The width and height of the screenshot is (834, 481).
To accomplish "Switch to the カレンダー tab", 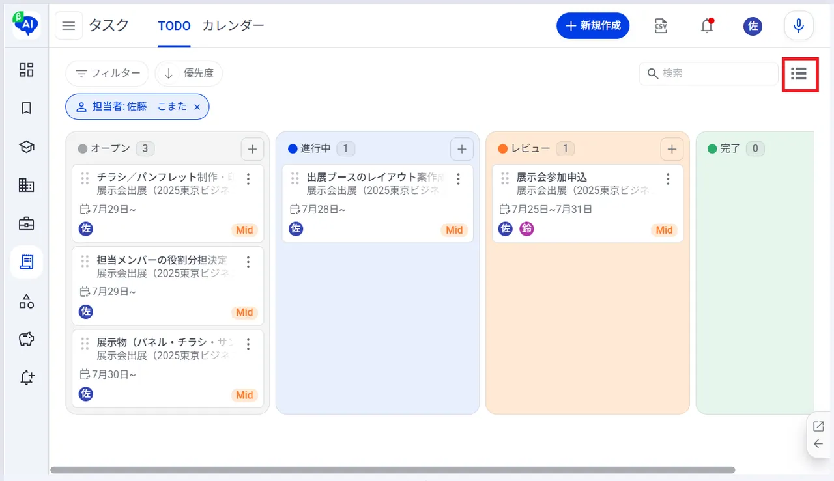I will (233, 26).
